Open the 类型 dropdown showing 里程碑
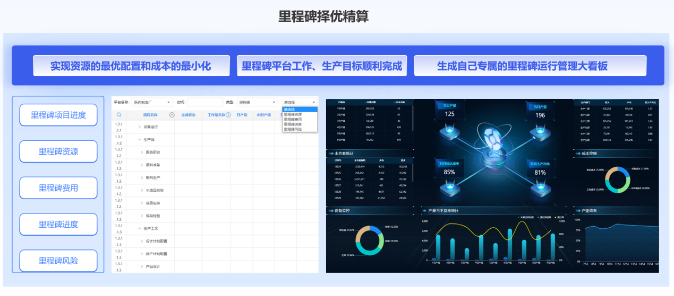674x296 pixels. 257,102
